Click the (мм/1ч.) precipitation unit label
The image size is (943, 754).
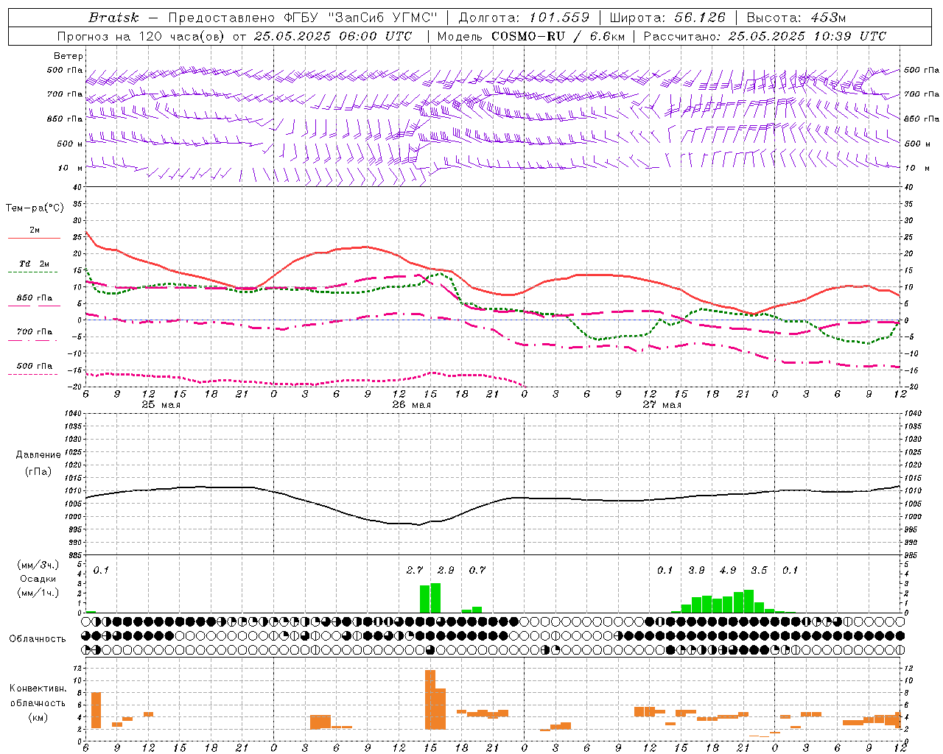[x=38, y=593]
